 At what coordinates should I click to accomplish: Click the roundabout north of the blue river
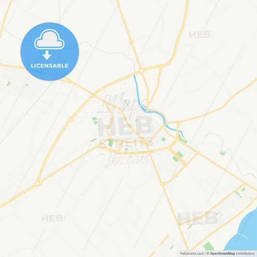tap(141, 70)
